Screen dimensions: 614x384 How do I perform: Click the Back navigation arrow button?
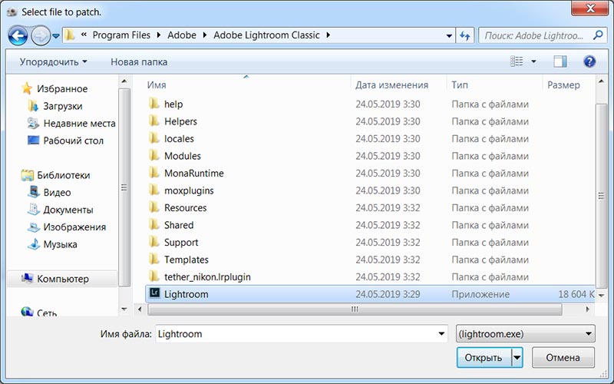[x=18, y=36]
